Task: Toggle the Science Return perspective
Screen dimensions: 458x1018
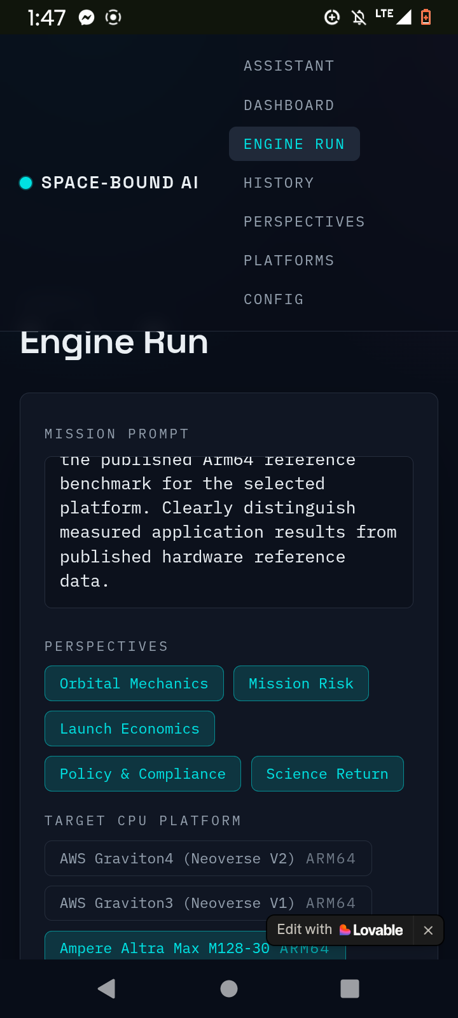Action: 328,774
